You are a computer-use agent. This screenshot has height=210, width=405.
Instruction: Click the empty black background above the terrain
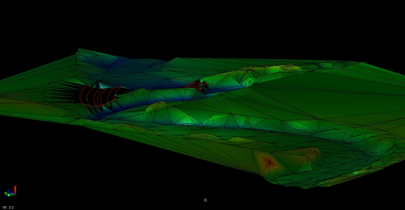(202, 25)
